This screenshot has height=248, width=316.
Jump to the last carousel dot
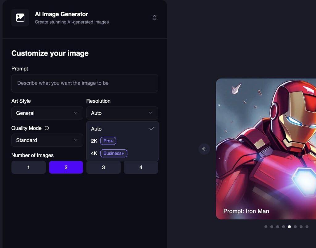pos(307,227)
